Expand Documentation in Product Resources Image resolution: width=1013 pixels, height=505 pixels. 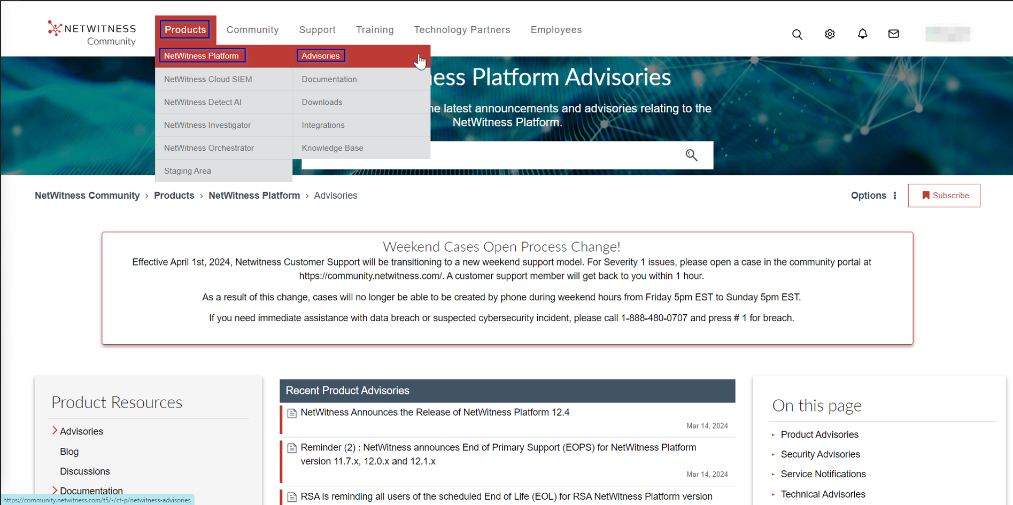(55, 490)
